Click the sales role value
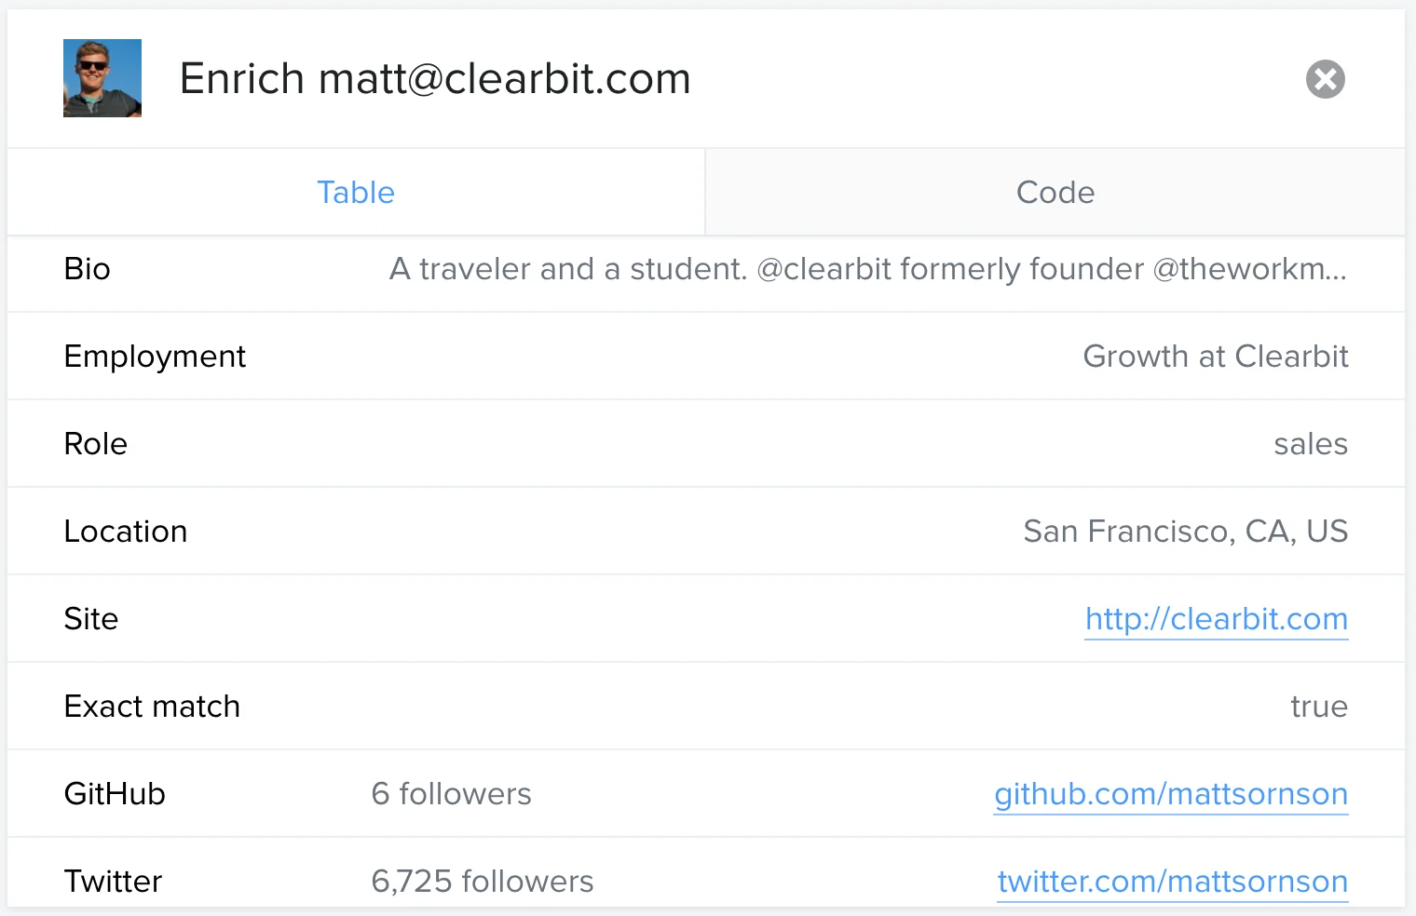The height and width of the screenshot is (916, 1416). tap(1311, 444)
